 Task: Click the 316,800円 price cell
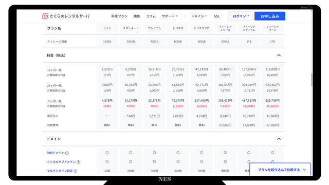[x=272, y=69]
